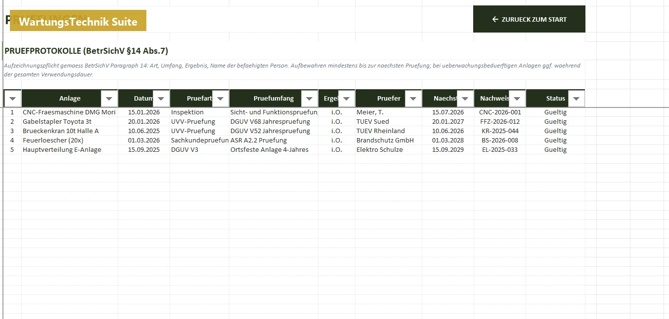This screenshot has width=669, height=319.
Task: Select the reference CNC-2026-001
Action: click(x=500, y=112)
